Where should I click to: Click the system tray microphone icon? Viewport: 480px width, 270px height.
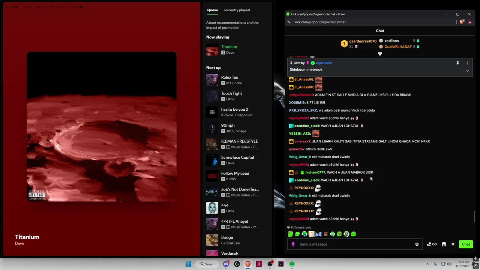435,264
